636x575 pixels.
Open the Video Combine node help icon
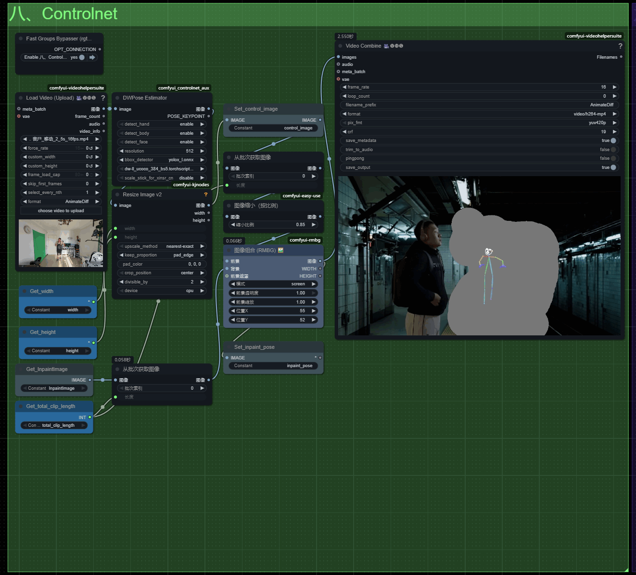[x=620, y=46]
